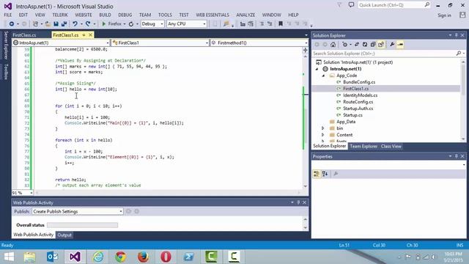This screenshot has width=469, height=264.
Task: Click the Sync with Active Document icon
Action: 357,45
